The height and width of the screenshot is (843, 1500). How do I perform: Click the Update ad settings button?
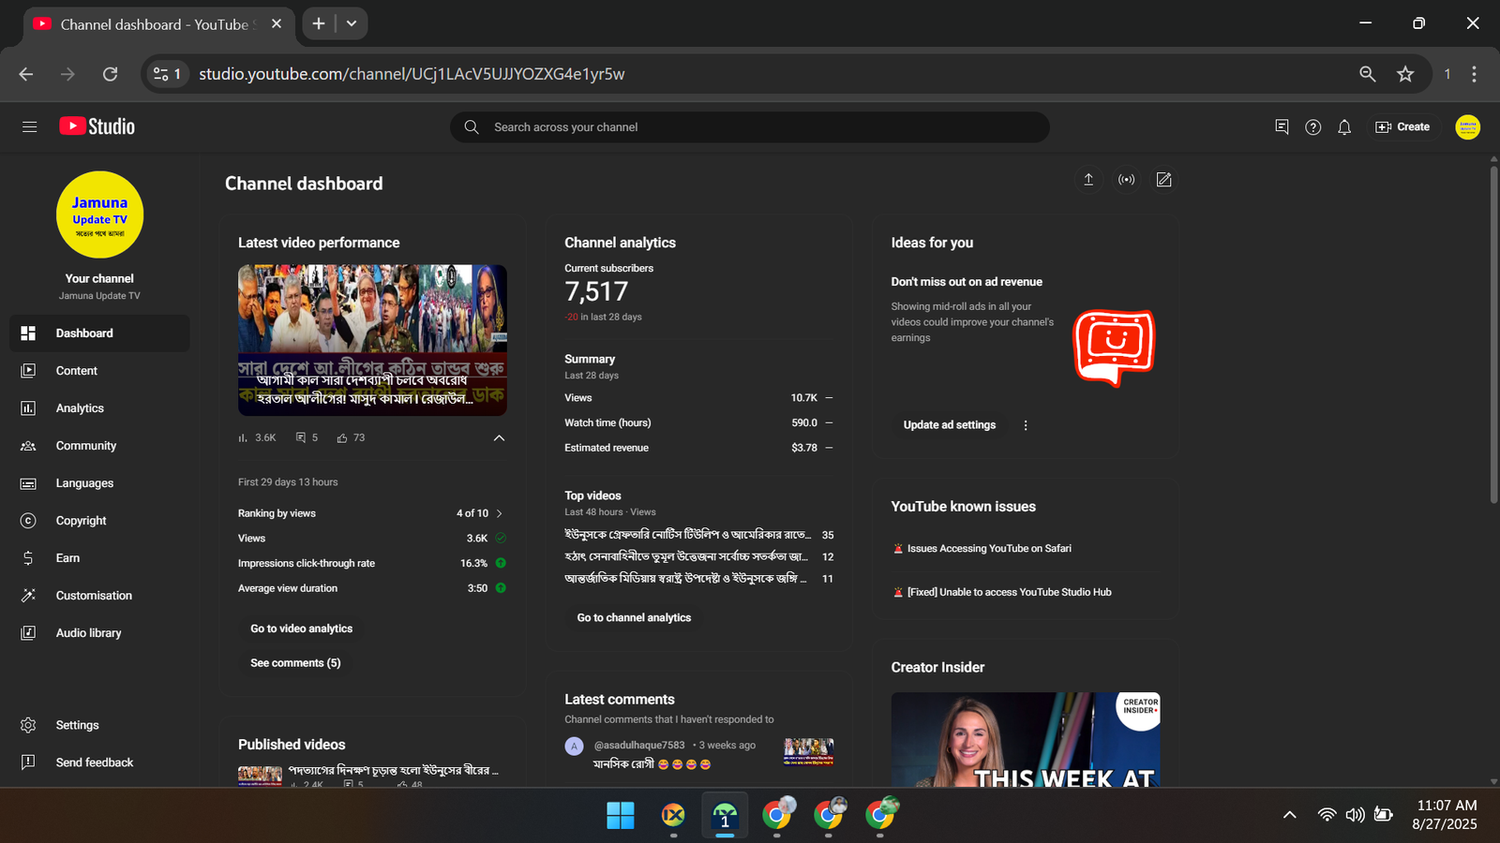point(949,425)
